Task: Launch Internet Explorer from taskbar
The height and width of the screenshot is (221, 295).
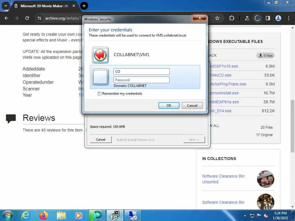Action: pos(26,215)
